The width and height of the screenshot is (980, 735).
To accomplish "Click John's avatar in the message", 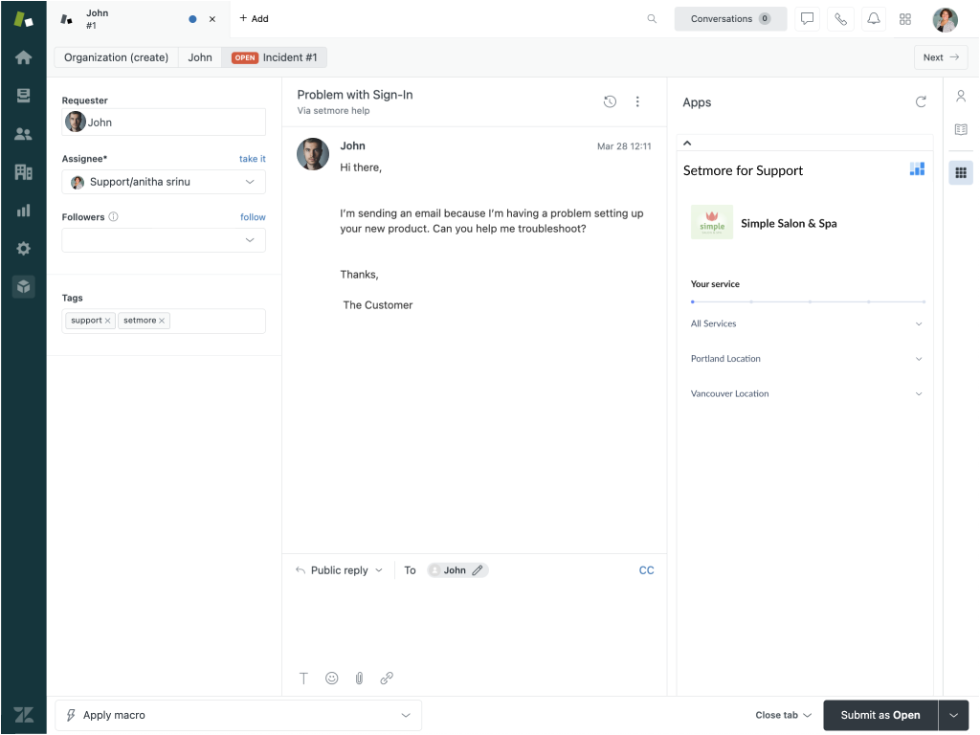I will [313, 154].
